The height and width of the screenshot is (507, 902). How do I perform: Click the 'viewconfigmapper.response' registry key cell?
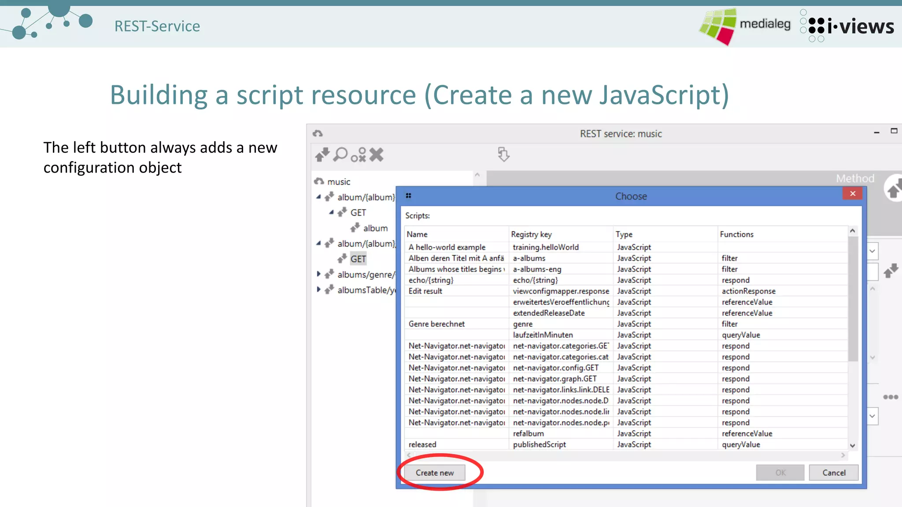561,291
